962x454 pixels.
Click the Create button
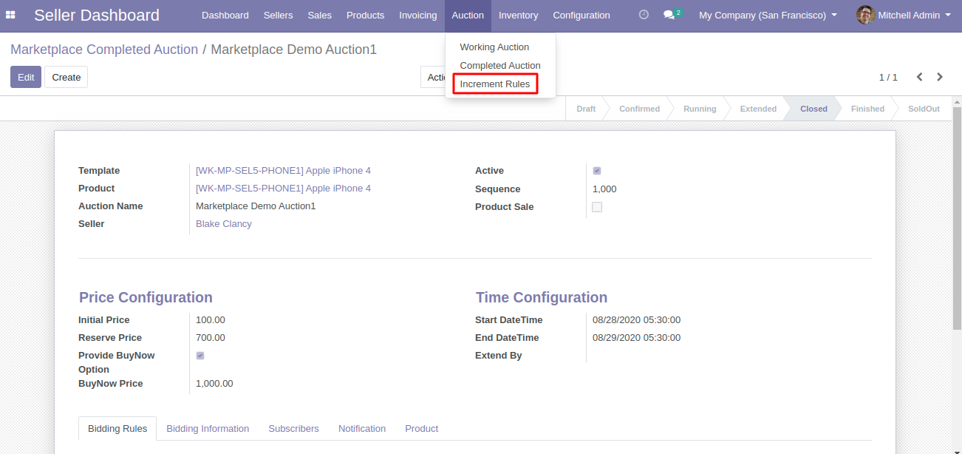(x=66, y=77)
